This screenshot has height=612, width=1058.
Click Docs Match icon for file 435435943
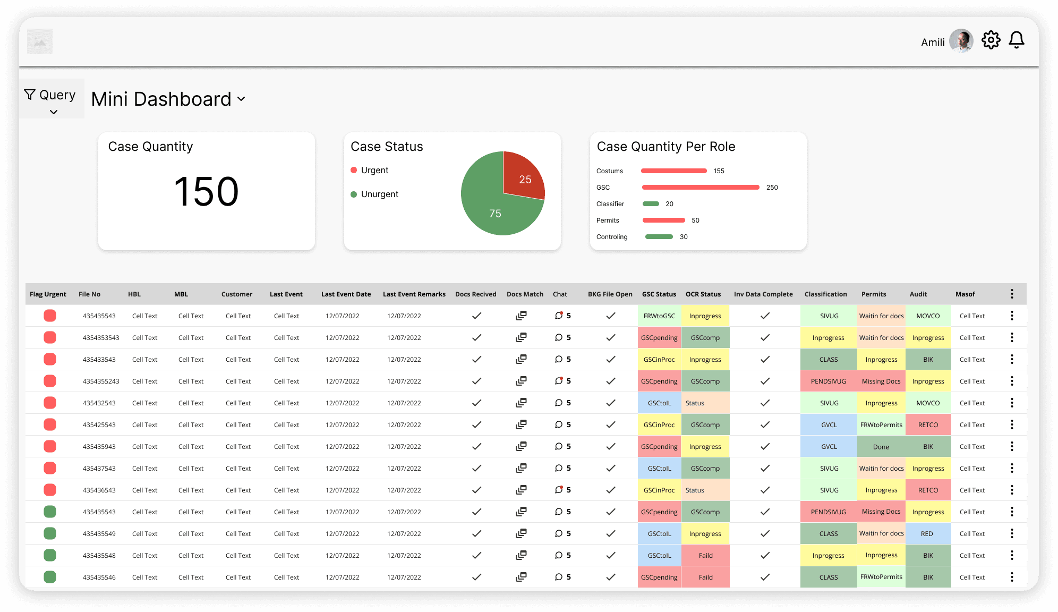pyautogui.click(x=521, y=446)
